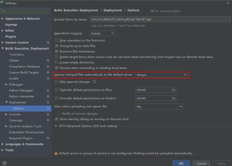Open Plugins settings page
232x166 pixels.
click(x=11, y=37)
